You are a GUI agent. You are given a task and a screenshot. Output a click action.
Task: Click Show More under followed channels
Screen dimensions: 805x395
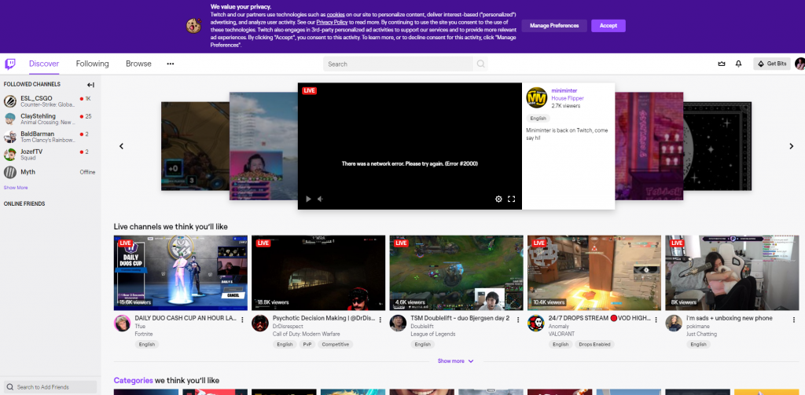(16, 188)
